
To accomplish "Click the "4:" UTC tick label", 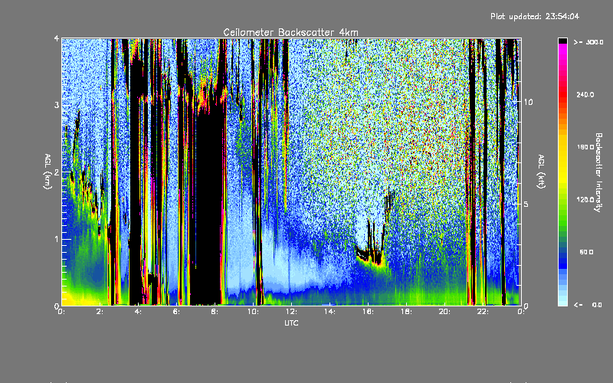I will (x=139, y=312).
